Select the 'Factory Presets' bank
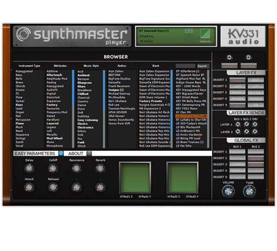Screen dimensions: 277x251 tap(151, 101)
